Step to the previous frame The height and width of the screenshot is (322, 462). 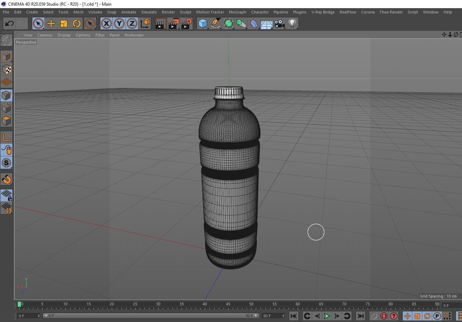point(317,316)
